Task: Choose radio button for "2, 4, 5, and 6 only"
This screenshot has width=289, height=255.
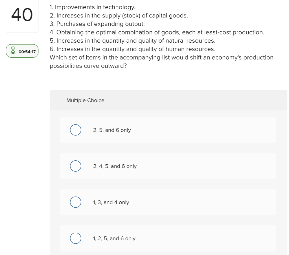Action: pos(75,166)
